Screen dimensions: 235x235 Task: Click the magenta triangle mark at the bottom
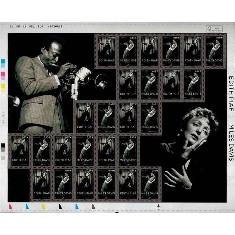click(11, 206)
